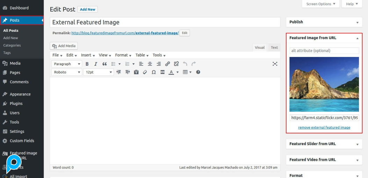Click the alt attribute input field
368x178 pixels.
pyautogui.click(x=324, y=51)
